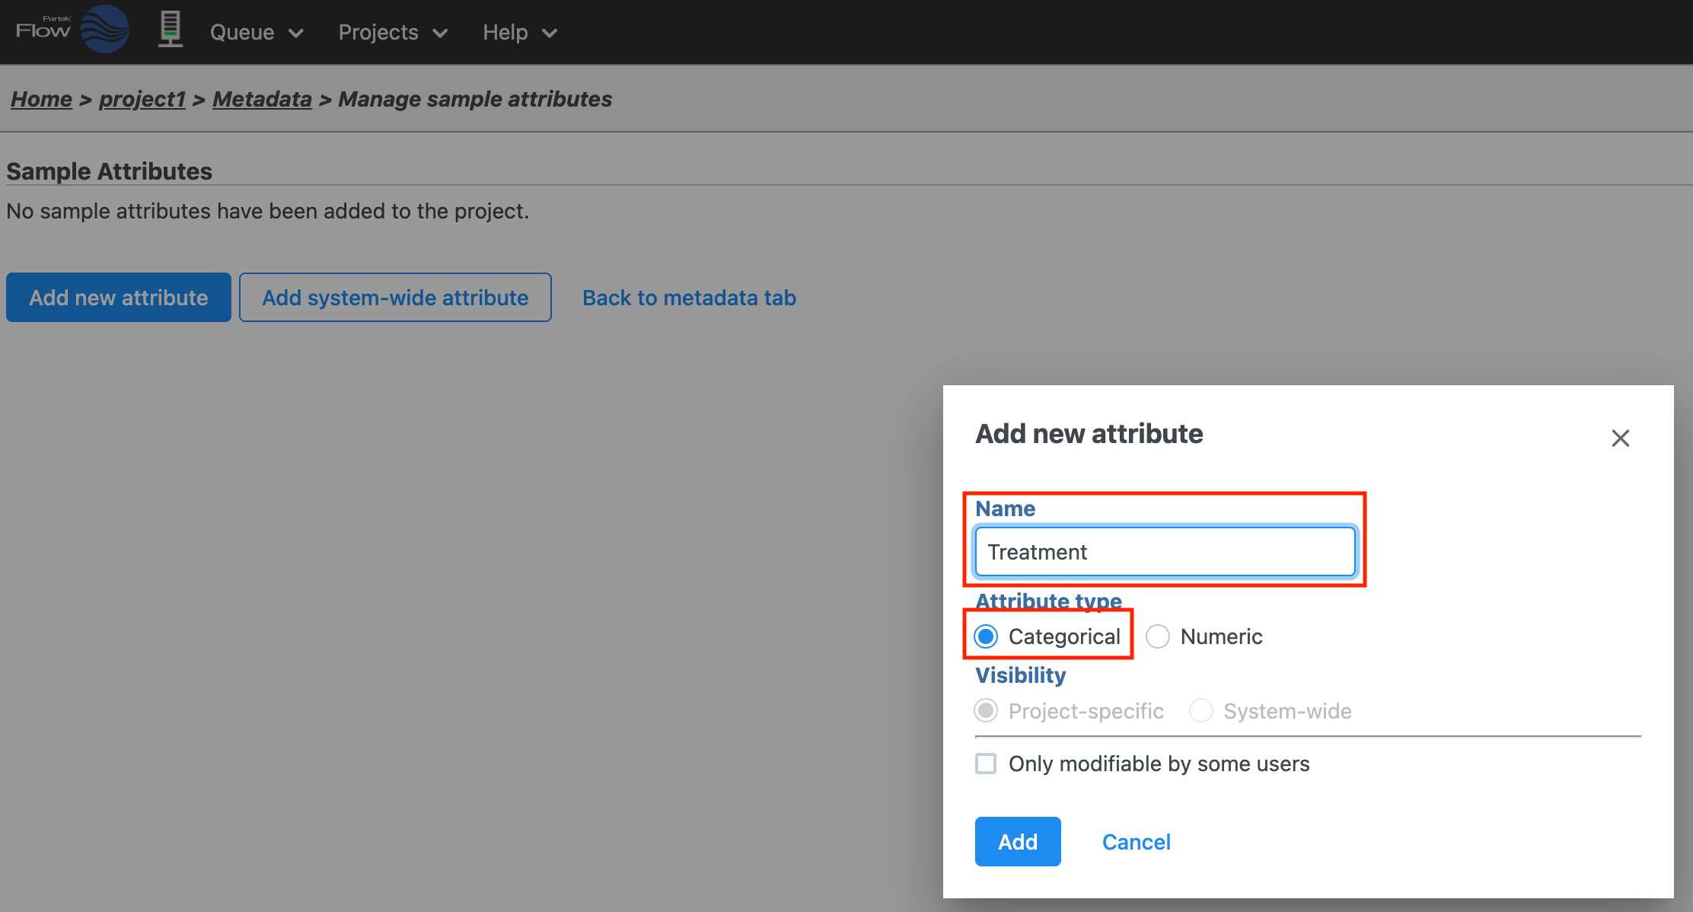Select the Categorical attribute type
The image size is (1693, 912).
987,636
